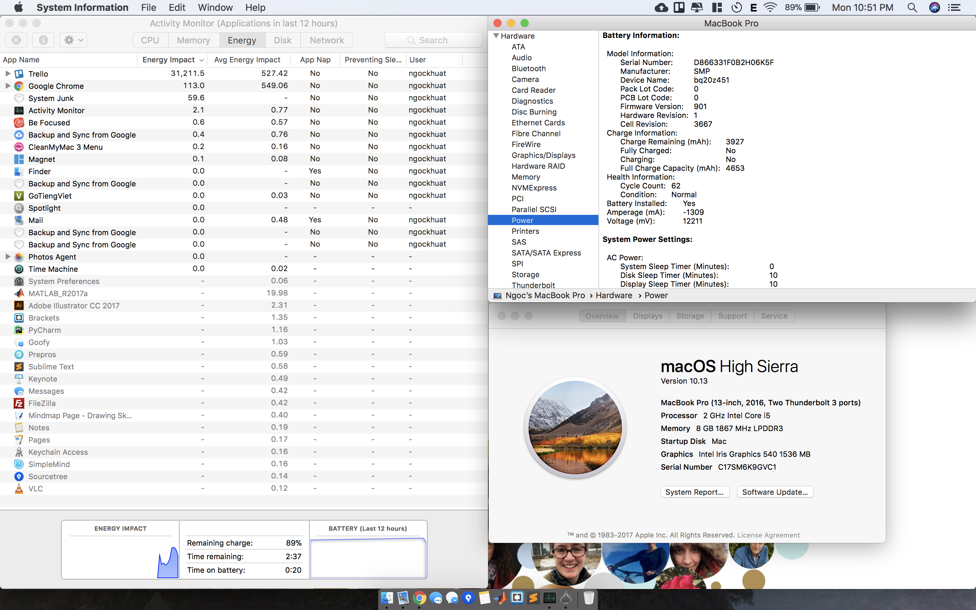
Task: Select Graphics/Displays in the hardware sidebar
Action: pyautogui.click(x=543, y=155)
